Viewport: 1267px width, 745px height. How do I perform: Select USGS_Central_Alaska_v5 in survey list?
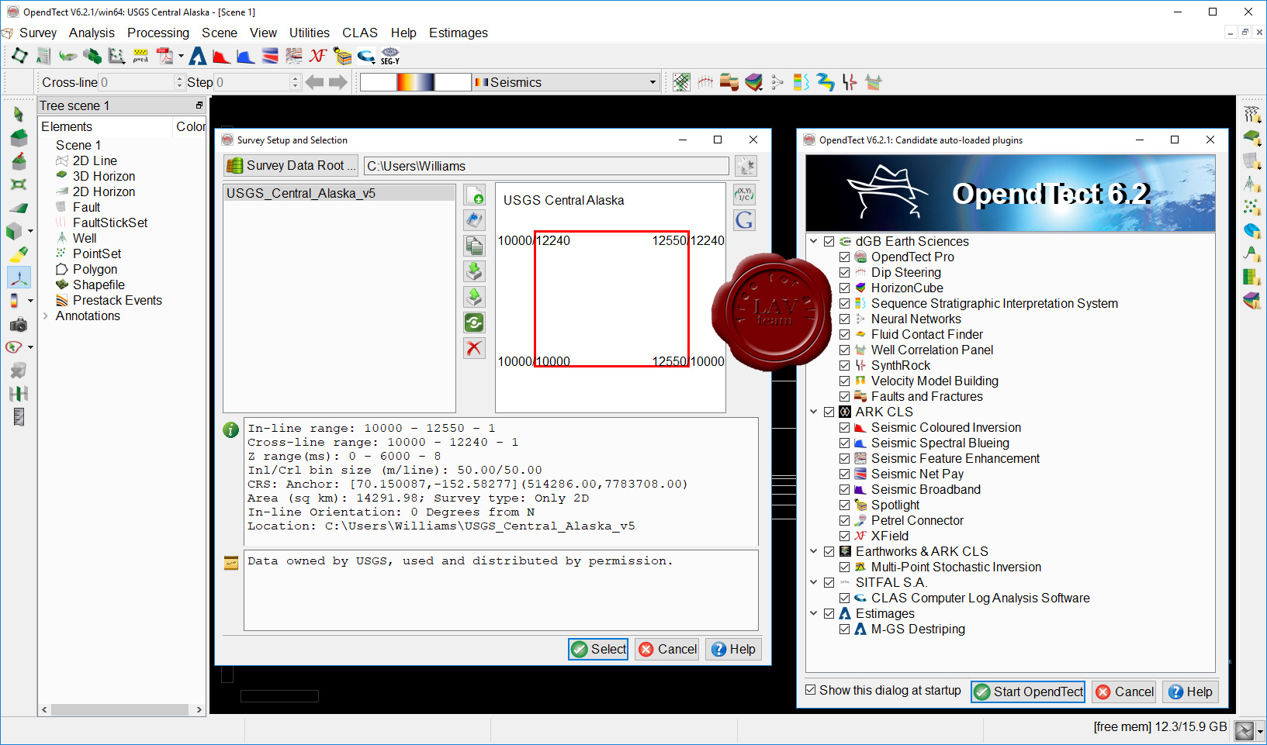[x=339, y=193]
